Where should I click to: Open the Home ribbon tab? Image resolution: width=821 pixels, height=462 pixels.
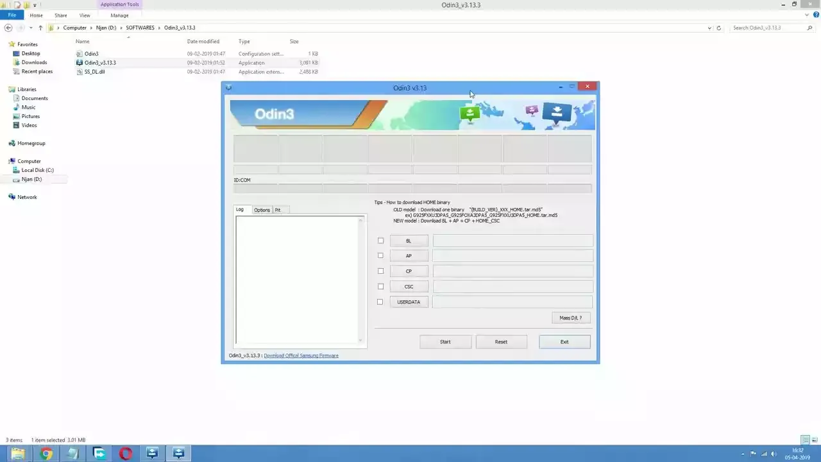point(36,15)
